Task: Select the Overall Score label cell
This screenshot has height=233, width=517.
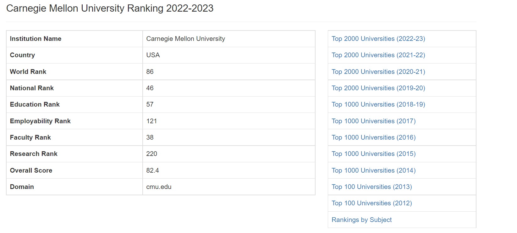Action: pyautogui.click(x=74, y=170)
